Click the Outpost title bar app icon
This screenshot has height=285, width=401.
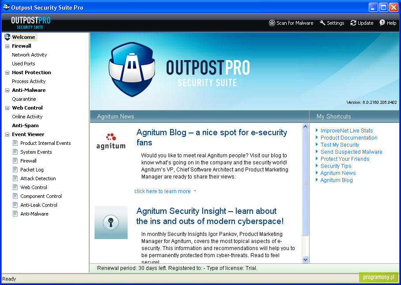click(6, 7)
